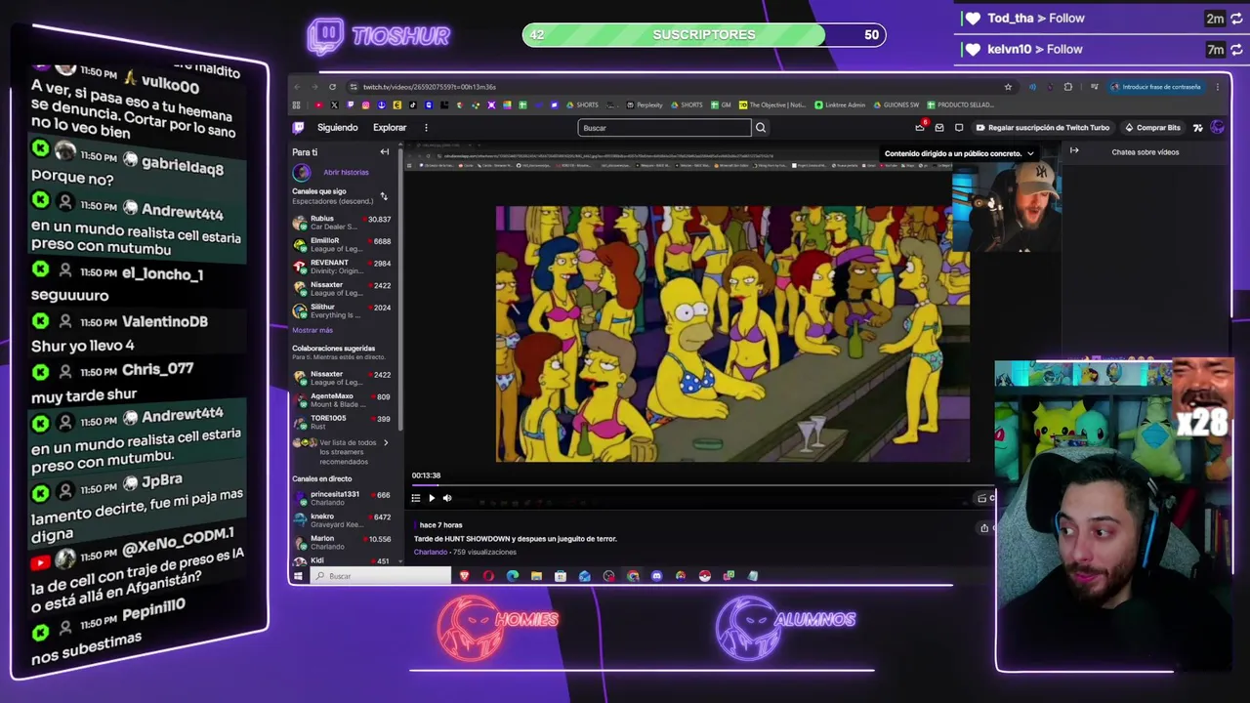The height and width of the screenshot is (703, 1250).
Task: Click the SUSCRIPTORES goal progress bar
Action: pyautogui.click(x=704, y=35)
